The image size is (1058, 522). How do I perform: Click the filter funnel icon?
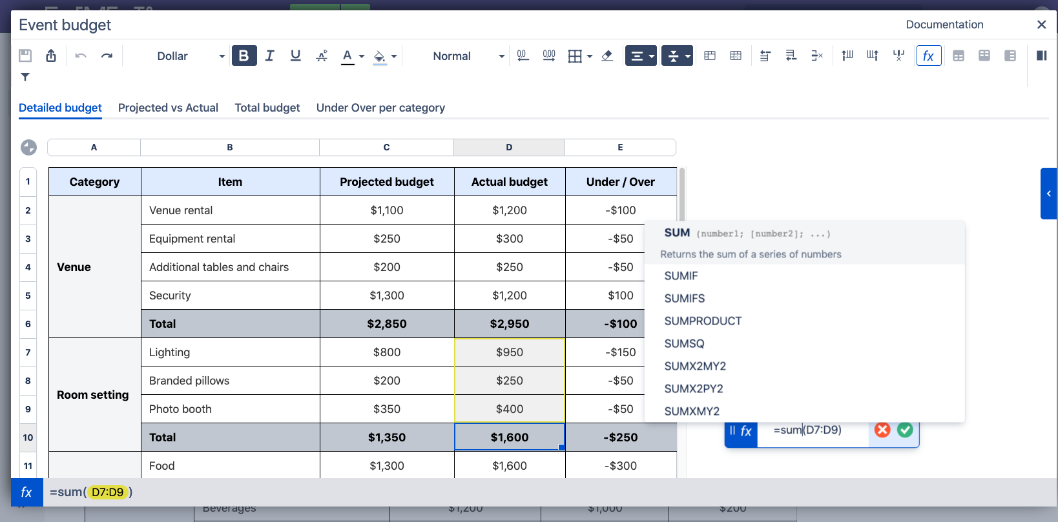(25, 77)
